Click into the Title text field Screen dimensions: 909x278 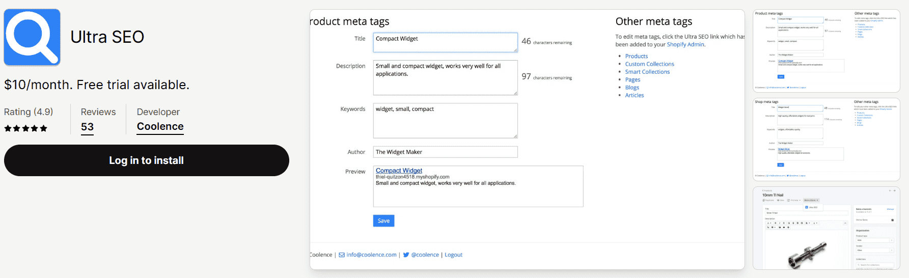tap(445, 43)
